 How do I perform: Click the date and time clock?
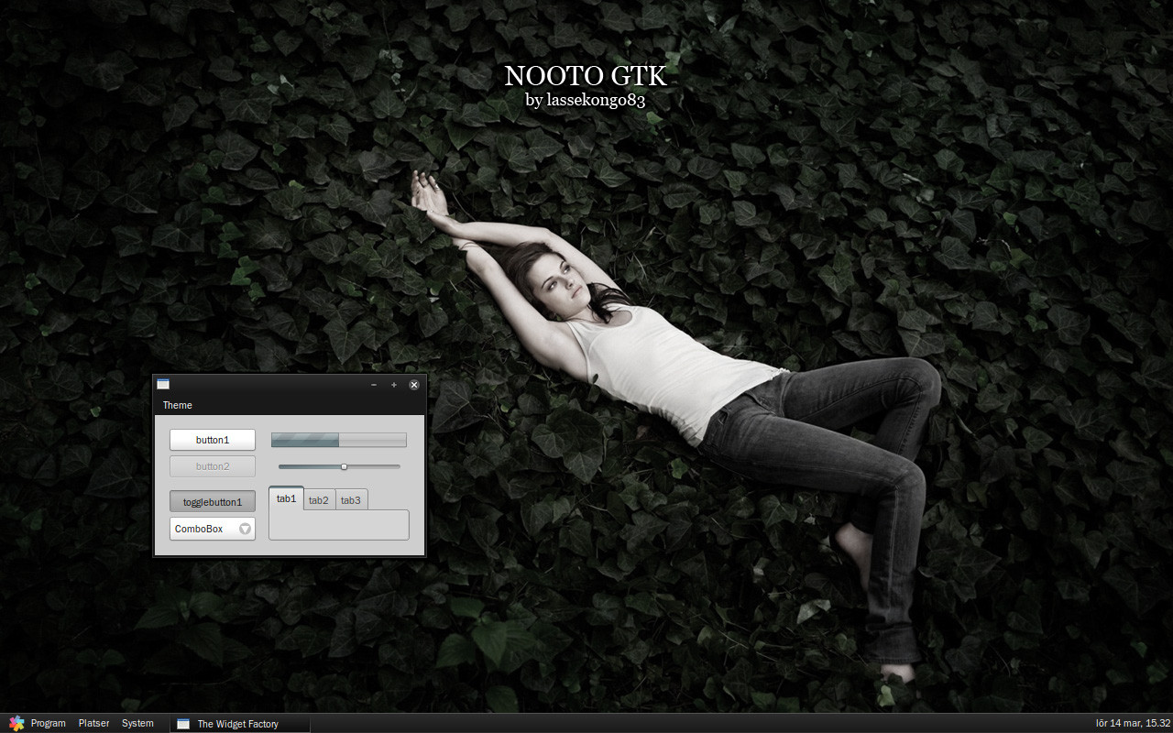pos(1134,724)
